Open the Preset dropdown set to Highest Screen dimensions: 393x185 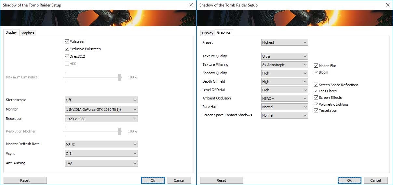[x=285, y=42]
